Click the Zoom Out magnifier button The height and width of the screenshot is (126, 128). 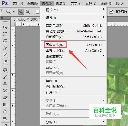click(28, 12)
